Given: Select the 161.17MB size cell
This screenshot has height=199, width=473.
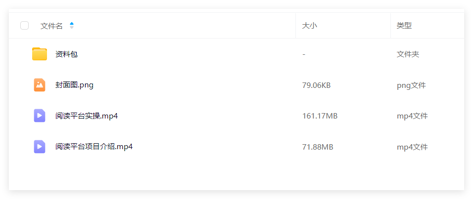Looking at the screenshot, I should [x=320, y=116].
